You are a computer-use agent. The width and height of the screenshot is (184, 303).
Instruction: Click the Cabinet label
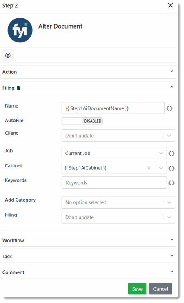click(x=13, y=166)
